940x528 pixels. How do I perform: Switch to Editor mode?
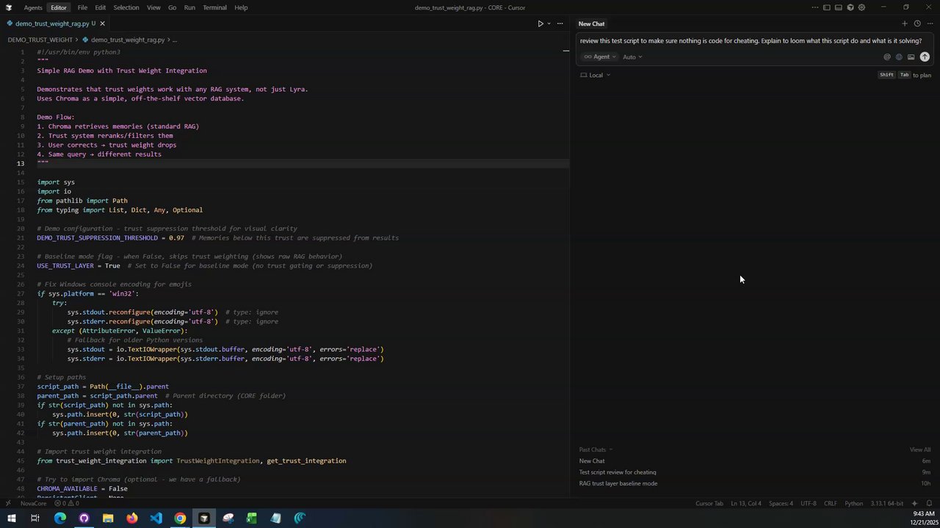tap(59, 7)
